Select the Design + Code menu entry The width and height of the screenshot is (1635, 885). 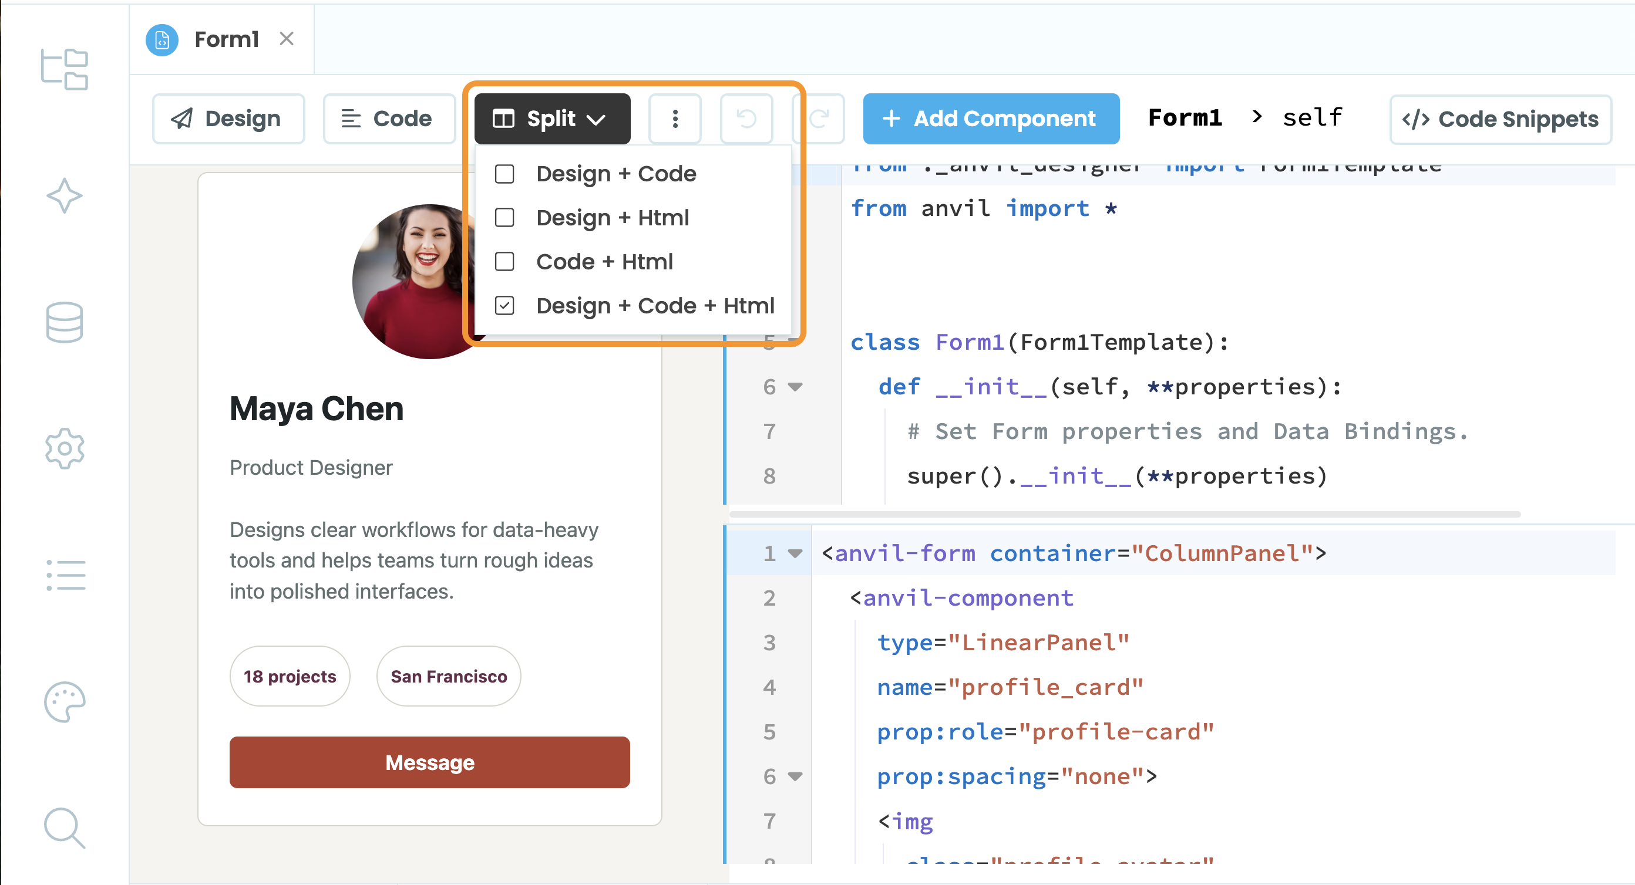tap(633, 174)
